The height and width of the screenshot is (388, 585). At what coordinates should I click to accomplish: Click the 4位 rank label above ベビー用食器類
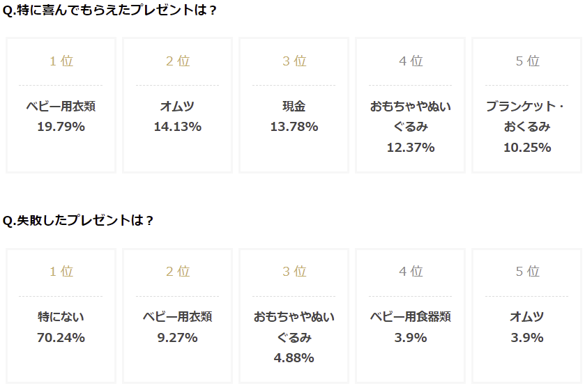tap(411, 272)
